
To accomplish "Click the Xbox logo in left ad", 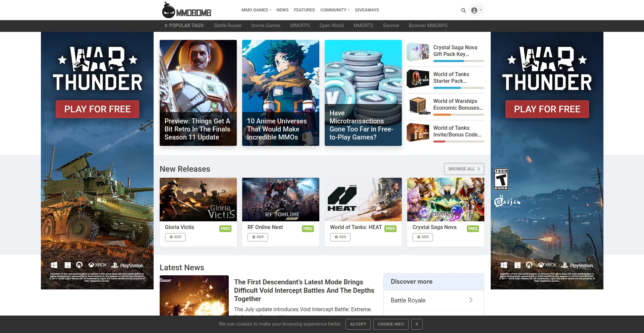I will point(98,265).
